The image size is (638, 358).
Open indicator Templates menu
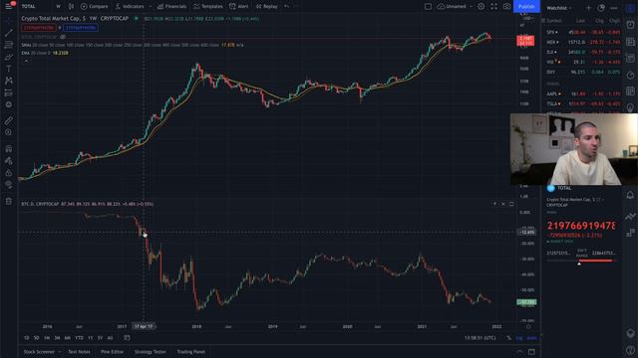tap(208, 6)
